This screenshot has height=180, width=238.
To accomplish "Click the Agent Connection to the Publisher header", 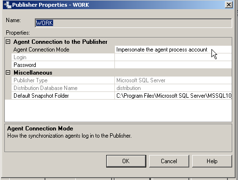I will (x=60, y=42).
